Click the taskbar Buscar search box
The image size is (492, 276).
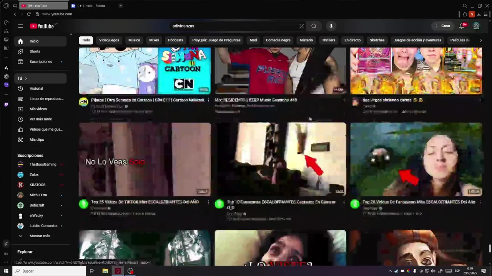49,271
